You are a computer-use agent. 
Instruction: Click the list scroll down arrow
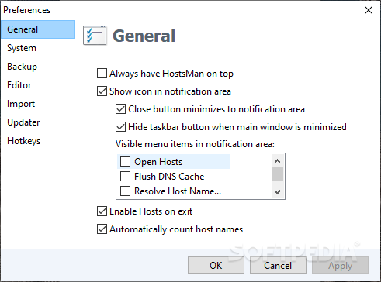coord(277,192)
